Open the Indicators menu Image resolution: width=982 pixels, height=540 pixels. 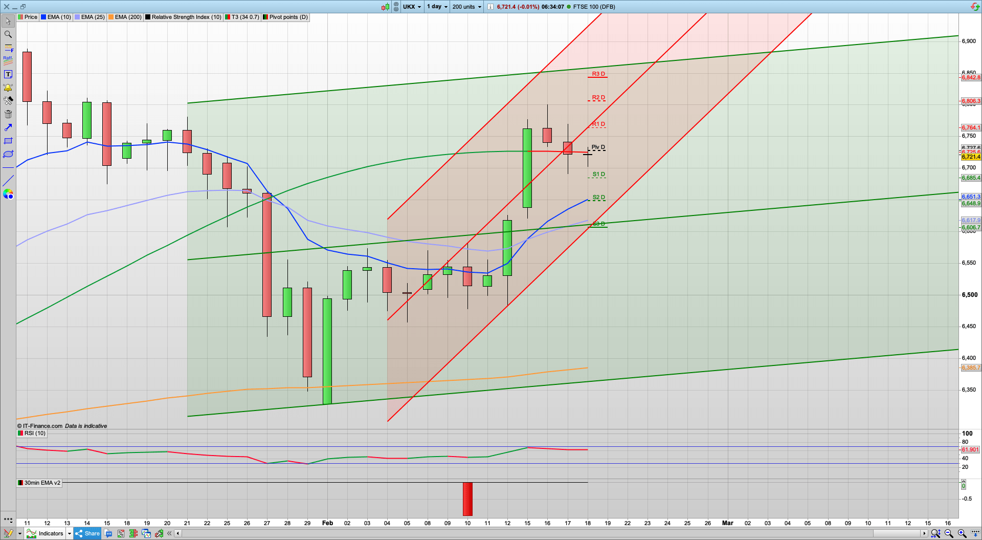click(x=50, y=533)
